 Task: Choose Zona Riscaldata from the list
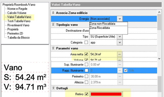[x=109, y=28]
